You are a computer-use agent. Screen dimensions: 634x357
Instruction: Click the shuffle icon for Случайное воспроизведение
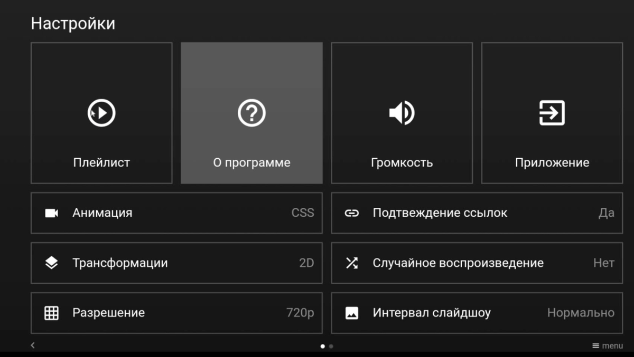[x=351, y=263]
